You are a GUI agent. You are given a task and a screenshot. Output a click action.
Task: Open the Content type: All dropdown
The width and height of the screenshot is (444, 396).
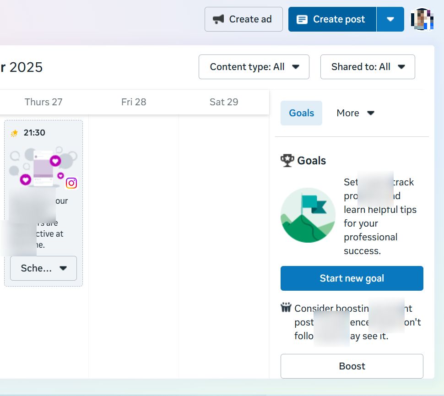tap(254, 67)
